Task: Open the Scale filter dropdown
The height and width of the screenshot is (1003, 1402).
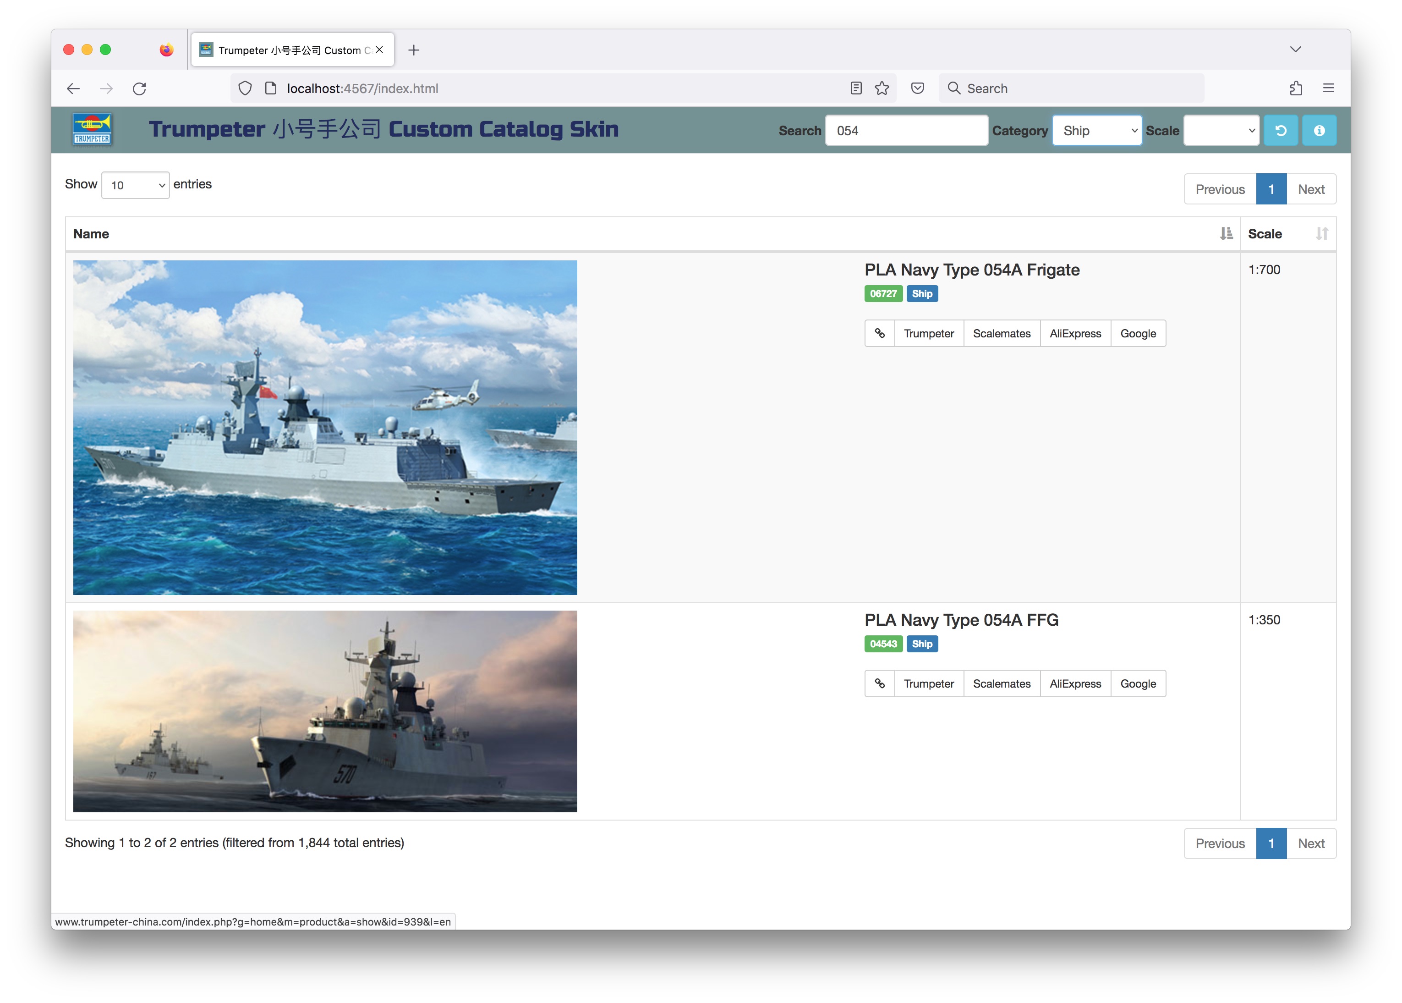Action: point(1221,130)
